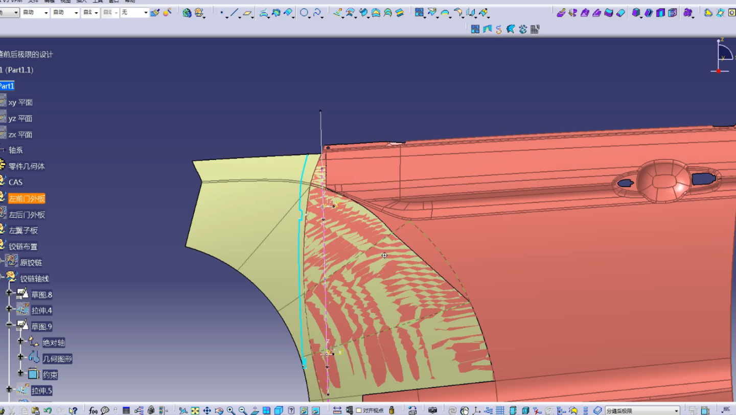Viewport: 736px width, 415px height.
Task: Open the second 自动 dropdown from the left
Action: tap(65, 12)
